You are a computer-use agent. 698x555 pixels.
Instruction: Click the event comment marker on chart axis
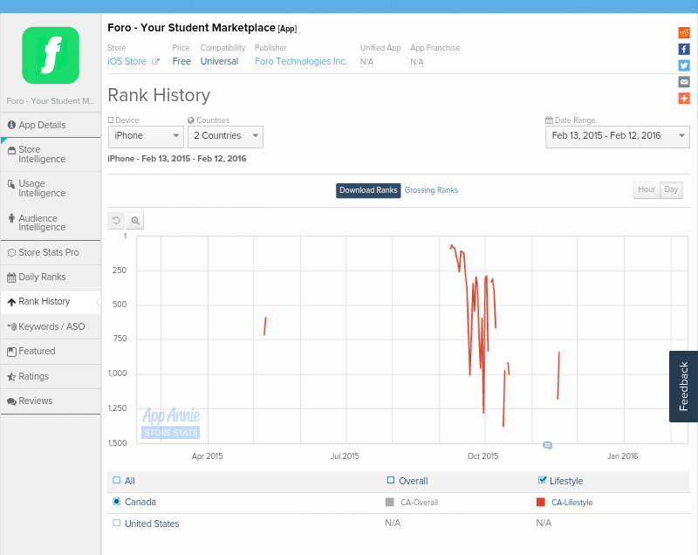point(548,445)
